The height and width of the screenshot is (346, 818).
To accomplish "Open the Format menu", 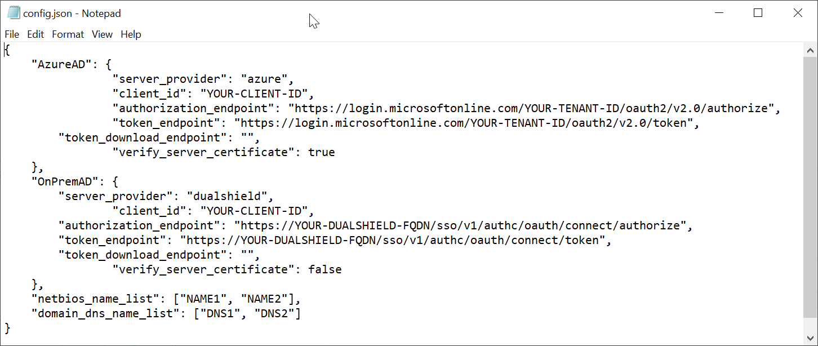I will click(x=68, y=34).
